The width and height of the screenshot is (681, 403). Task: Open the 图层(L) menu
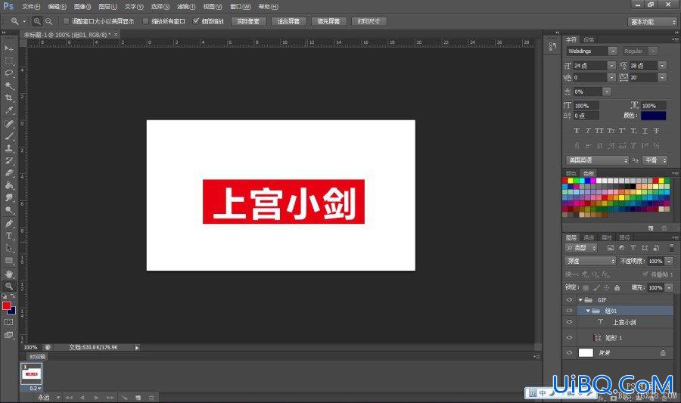107,7
